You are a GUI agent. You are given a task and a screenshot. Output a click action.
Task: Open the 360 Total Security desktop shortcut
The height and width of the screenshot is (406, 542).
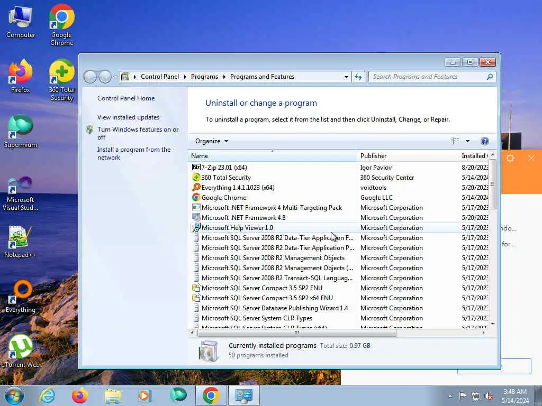(61, 80)
